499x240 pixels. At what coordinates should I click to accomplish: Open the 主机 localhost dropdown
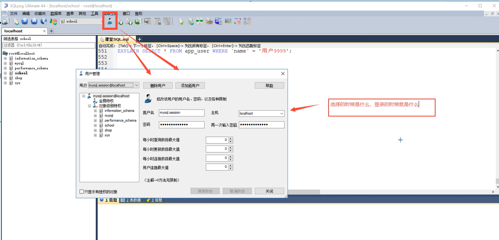[282, 114]
